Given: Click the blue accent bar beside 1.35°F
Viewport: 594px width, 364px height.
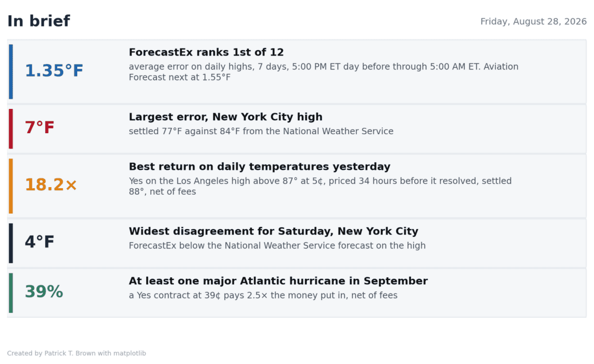Looking at the screenshot, I should click(11, 72).
